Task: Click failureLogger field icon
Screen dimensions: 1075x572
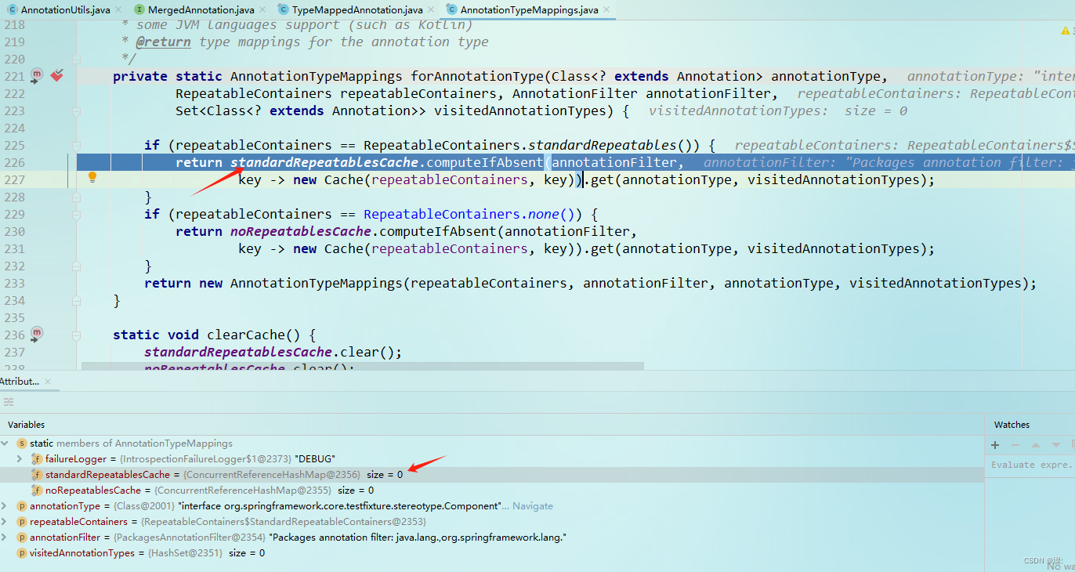Action: [x=36, y=459]
